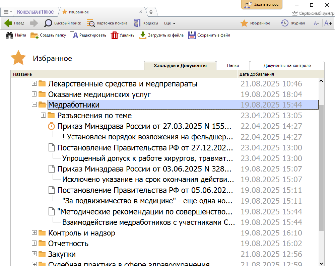This screenshot has width=335, height=268.
Task: Open the Journal (Журнал) history
Action: 284,23
